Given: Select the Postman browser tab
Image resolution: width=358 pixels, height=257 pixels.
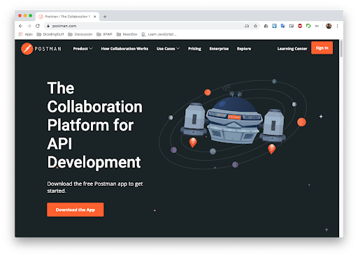Looking at the screenshot, I should 68,17.
